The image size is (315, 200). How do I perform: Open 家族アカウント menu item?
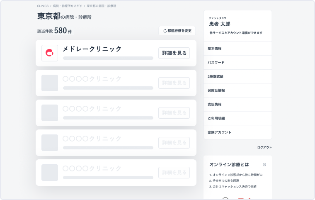[219, 132]
